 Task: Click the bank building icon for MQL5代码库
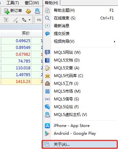(47, 76)
